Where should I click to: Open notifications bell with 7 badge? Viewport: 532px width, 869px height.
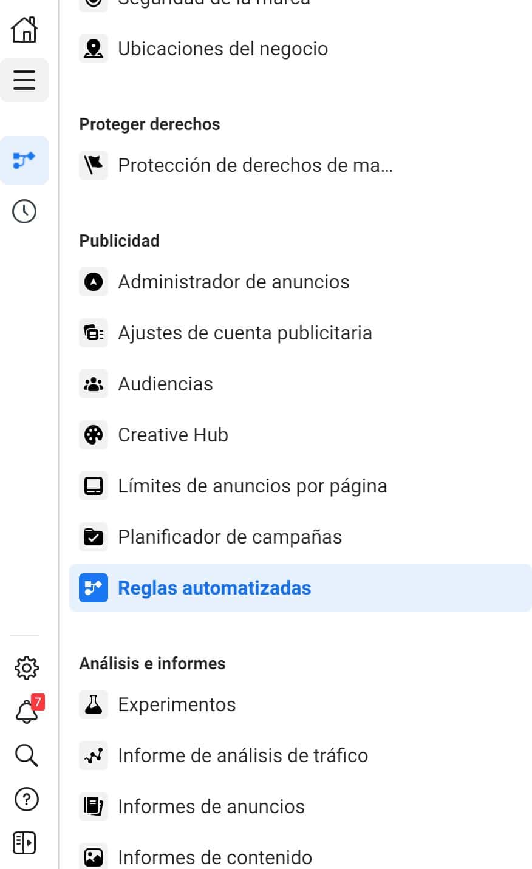click(26, 712)
